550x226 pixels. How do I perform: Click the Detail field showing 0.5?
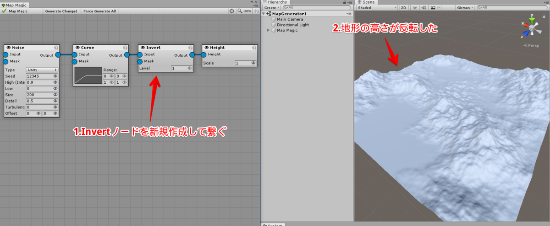[x=42, y=101]
